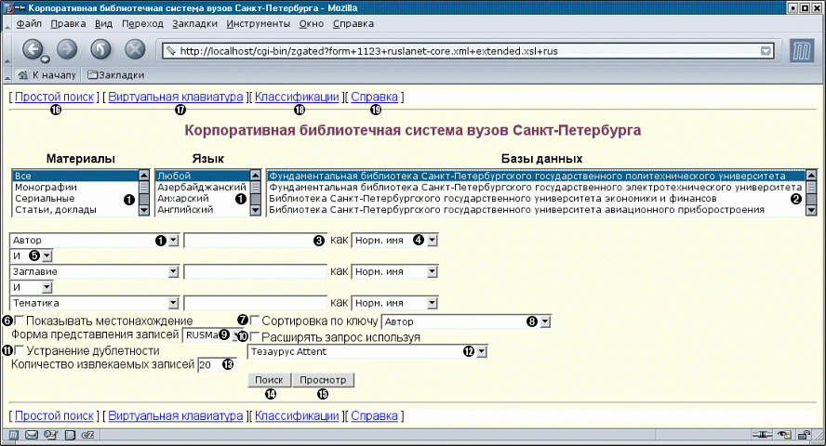Click the 'К началу' home button
826x446 pixels.
point(47,75)
